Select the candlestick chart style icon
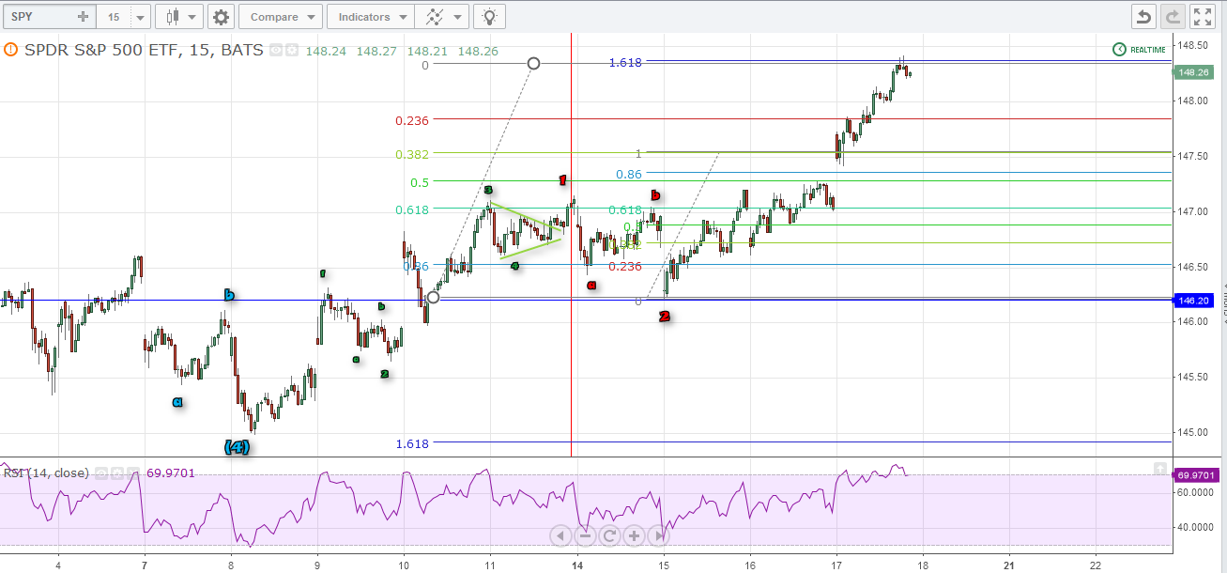Screen dimensions: 1227x573 172,17
